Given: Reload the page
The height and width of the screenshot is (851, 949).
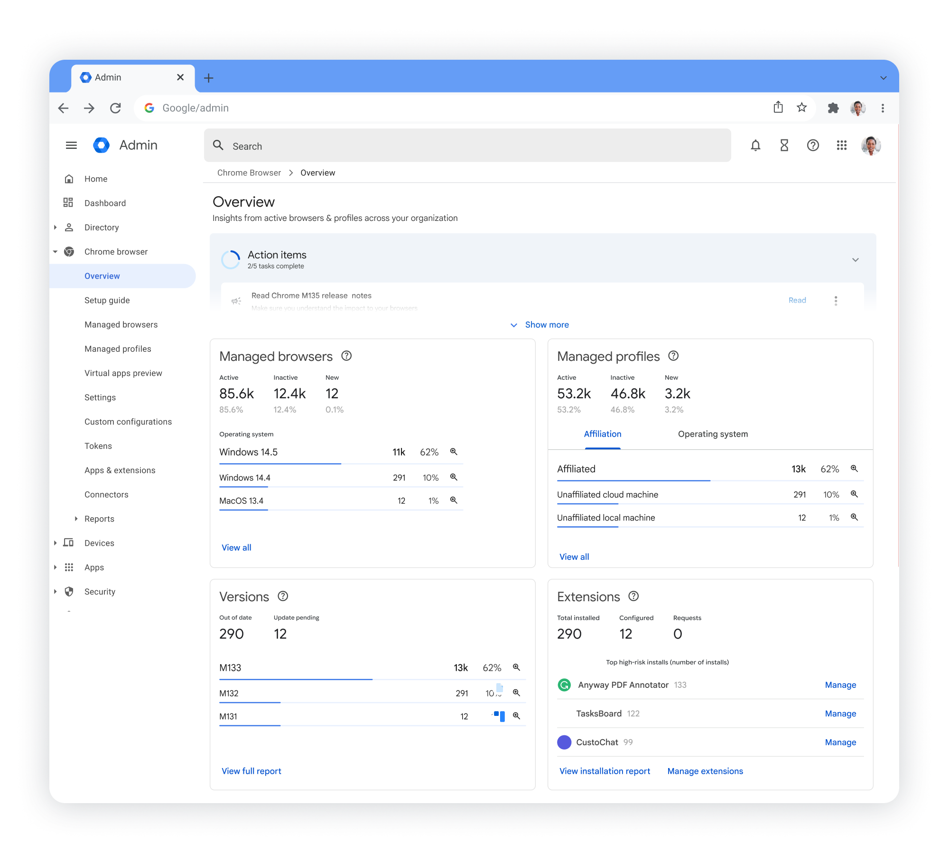Looking at the screenshot, I should tap(115, 108).
